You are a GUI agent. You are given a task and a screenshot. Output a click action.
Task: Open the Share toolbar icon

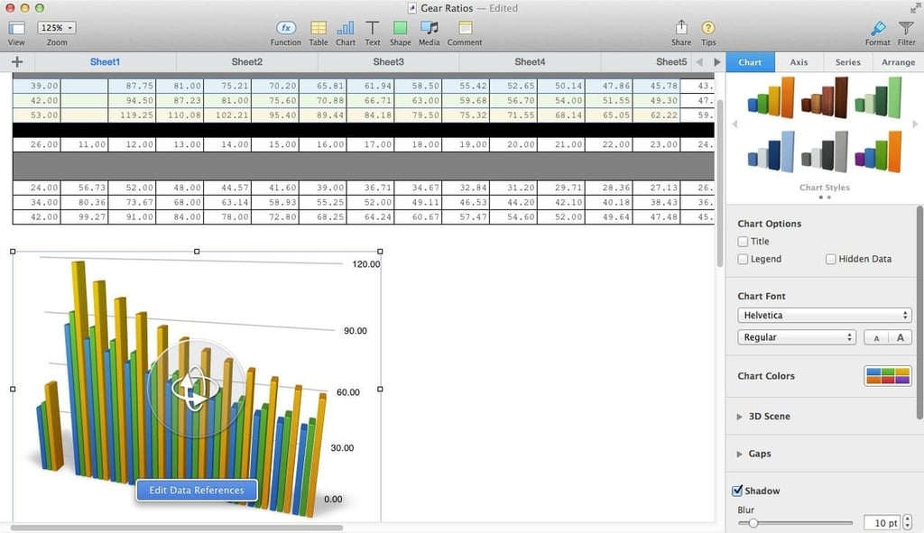point(681,27)
